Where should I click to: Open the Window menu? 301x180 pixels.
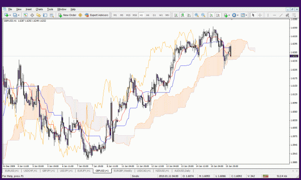coord(62,9)
